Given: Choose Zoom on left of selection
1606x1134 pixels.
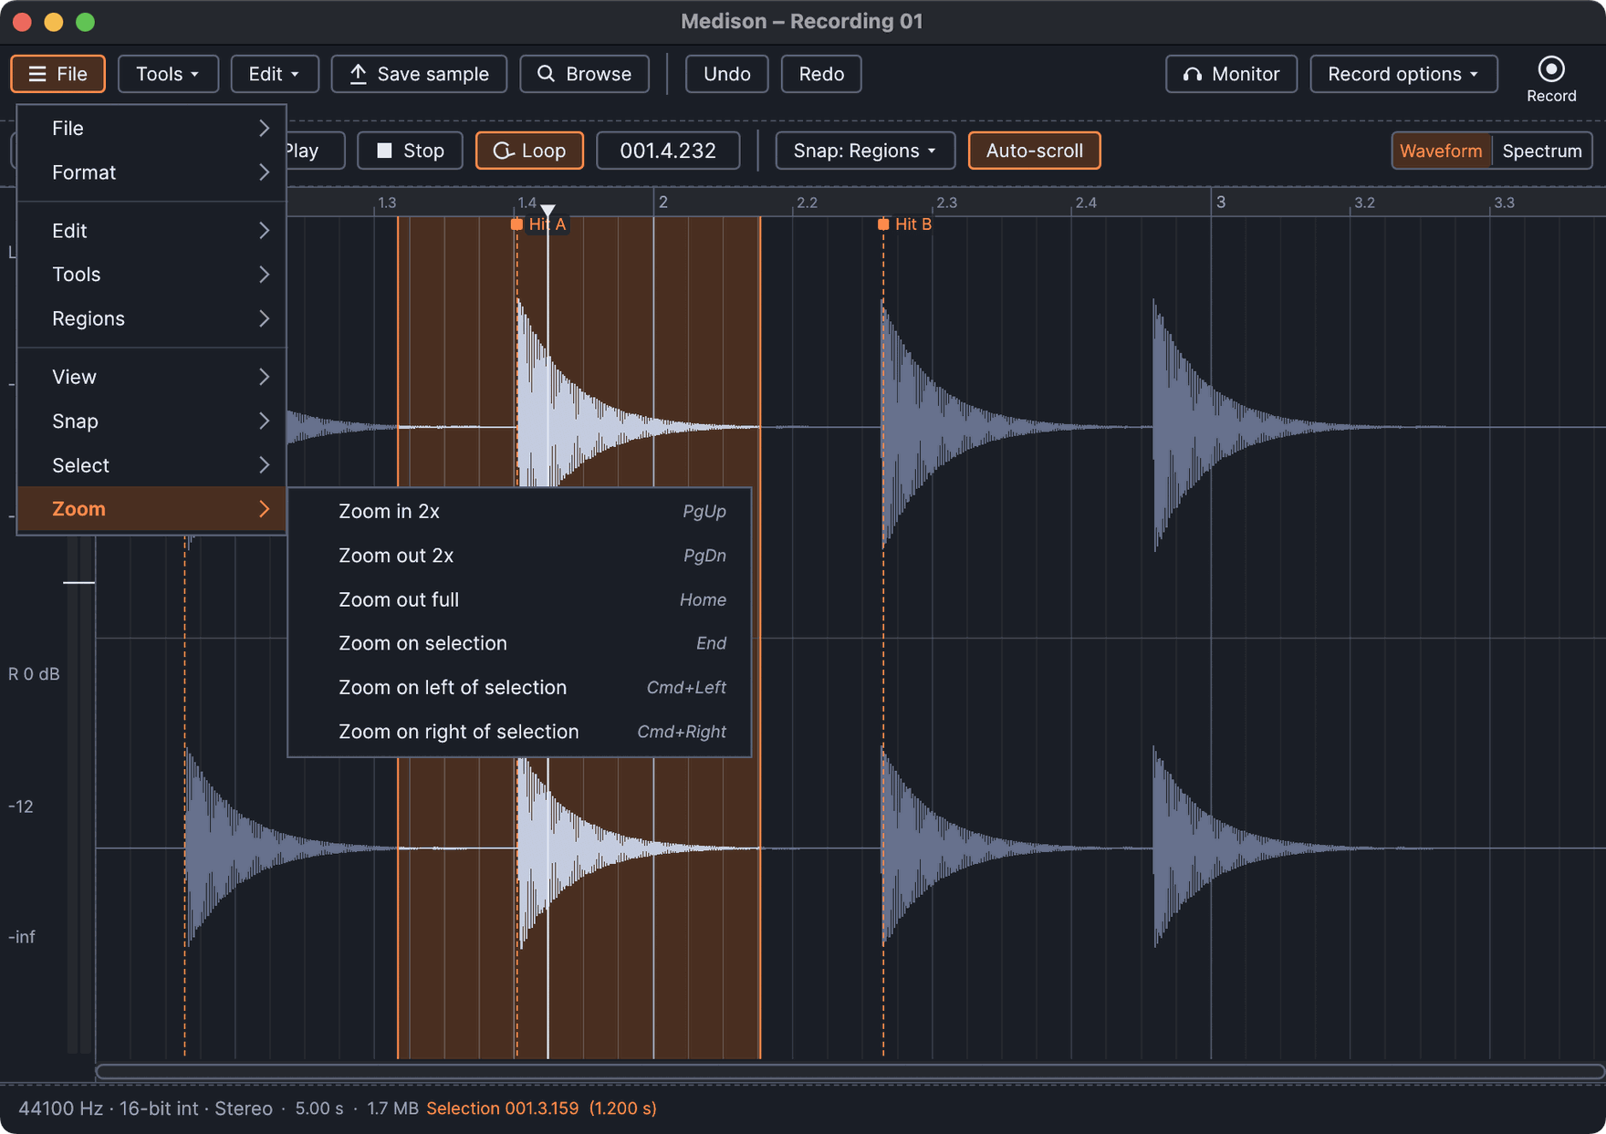Looking at the screenshot, I should (x=519, y=688).
